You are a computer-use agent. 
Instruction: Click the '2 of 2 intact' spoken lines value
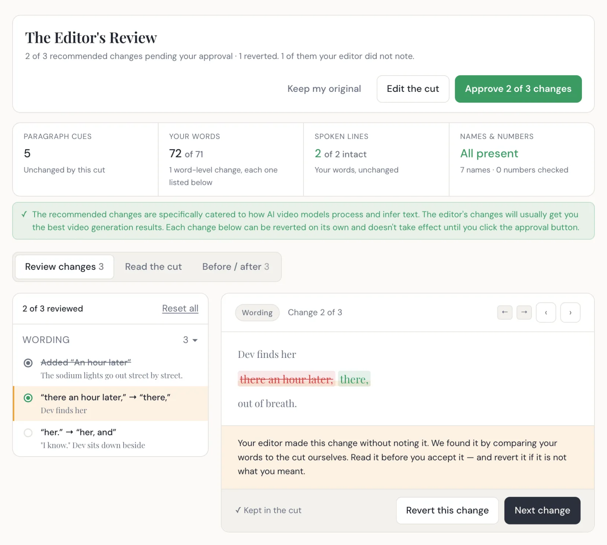(340, 154)
